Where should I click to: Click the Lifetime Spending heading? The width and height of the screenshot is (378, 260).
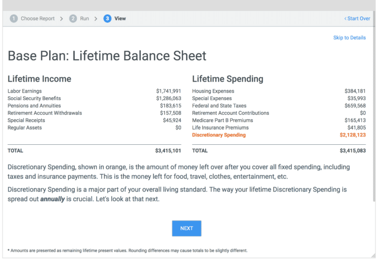227,79
